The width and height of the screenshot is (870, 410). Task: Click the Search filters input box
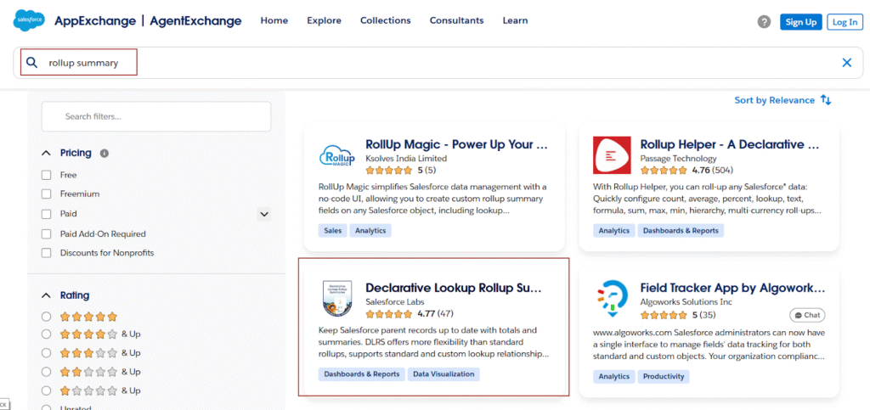point(156,116)
